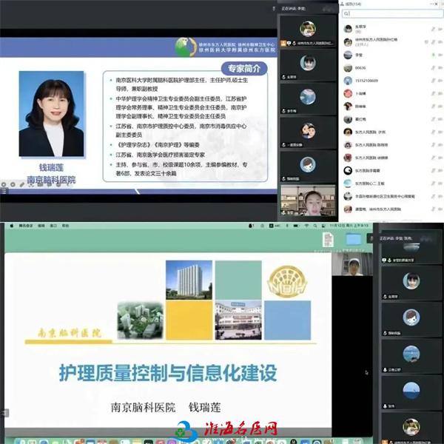Select bottom-window tile with dark sea avatar
Image resolution: width=444 pixels, height=444 pixels.
click(x=411, y=392)
